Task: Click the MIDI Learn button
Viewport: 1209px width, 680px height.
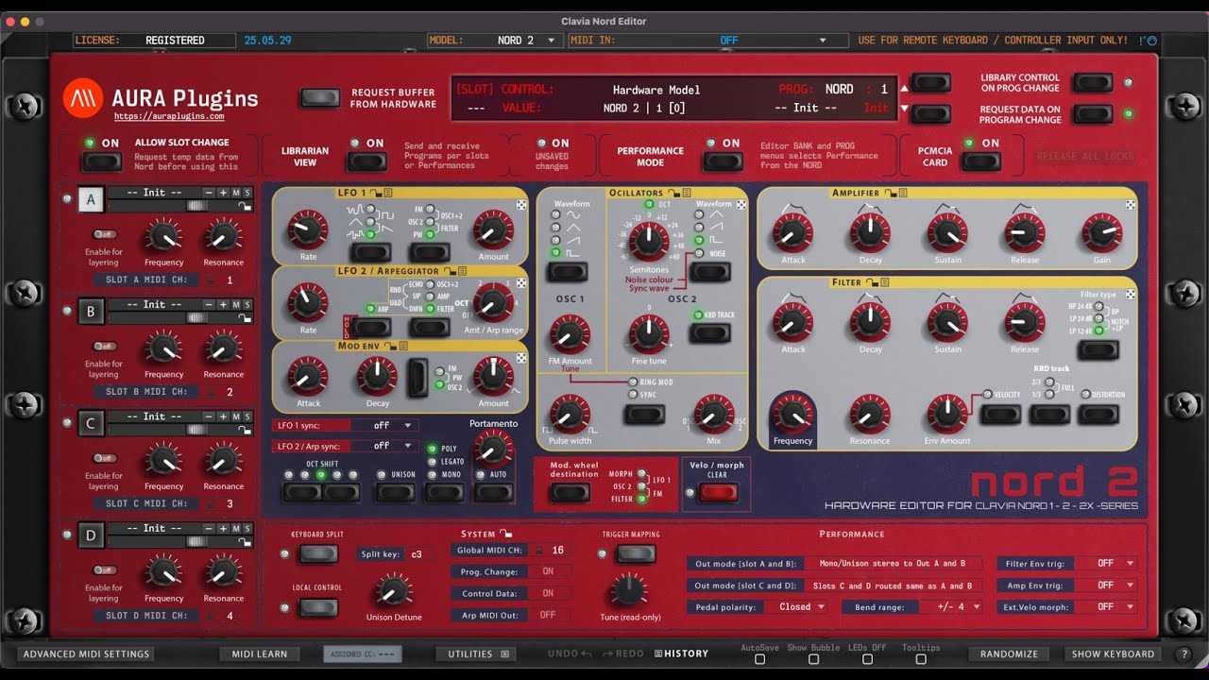Action: [259, 654]
